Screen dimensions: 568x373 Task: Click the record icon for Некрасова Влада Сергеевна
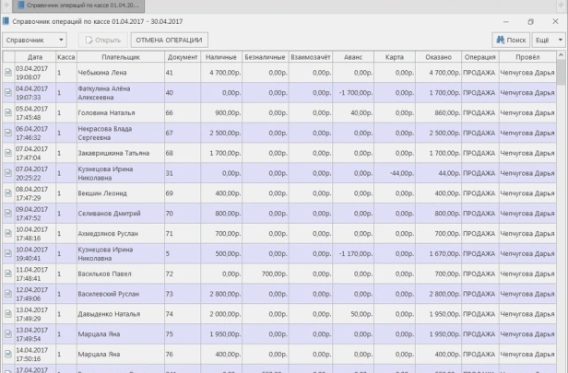click(8, 133)
